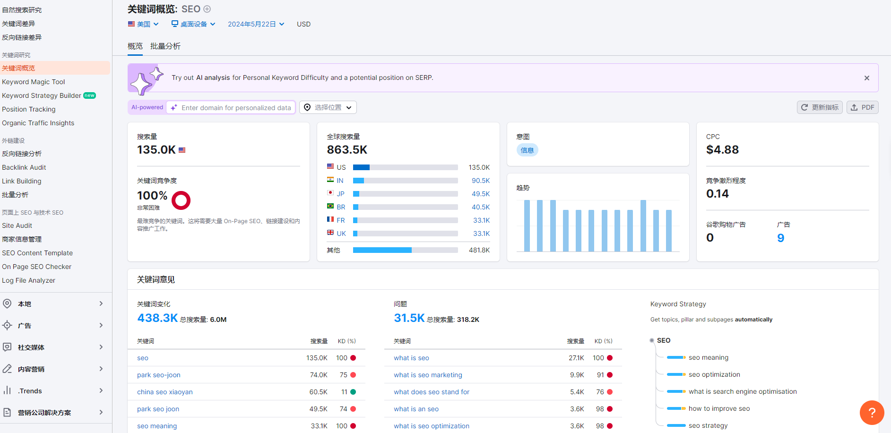
Task: Open Link Building in sidebar
Action: point(22,181)
